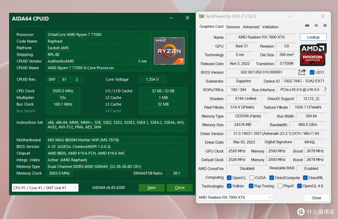Viewport: 338px width, 219px height.
Task: Click the GPU-Z refresh icon
Action: tap(316, 26)
